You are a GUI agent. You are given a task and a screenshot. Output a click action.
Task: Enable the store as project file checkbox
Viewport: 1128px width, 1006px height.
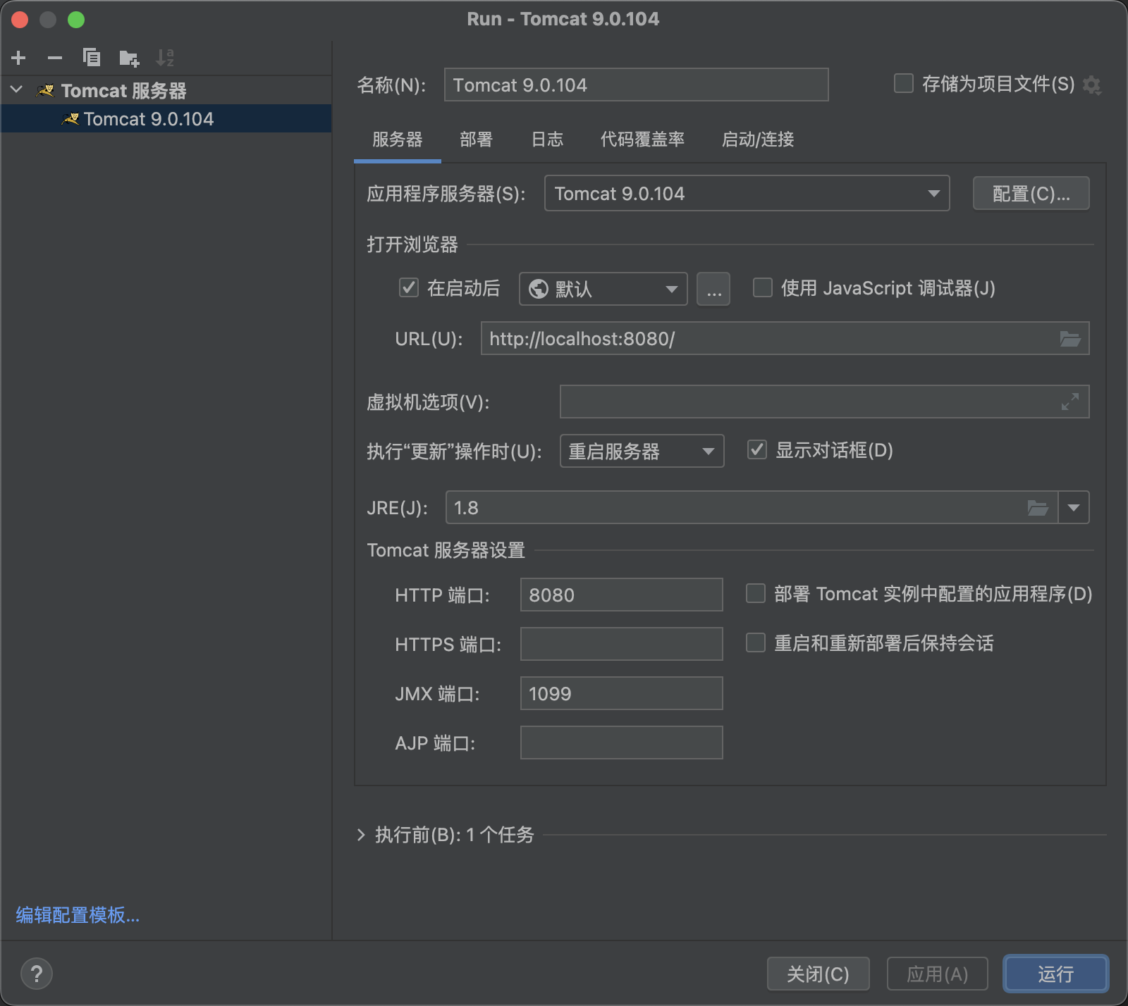[x=903, y=84]
